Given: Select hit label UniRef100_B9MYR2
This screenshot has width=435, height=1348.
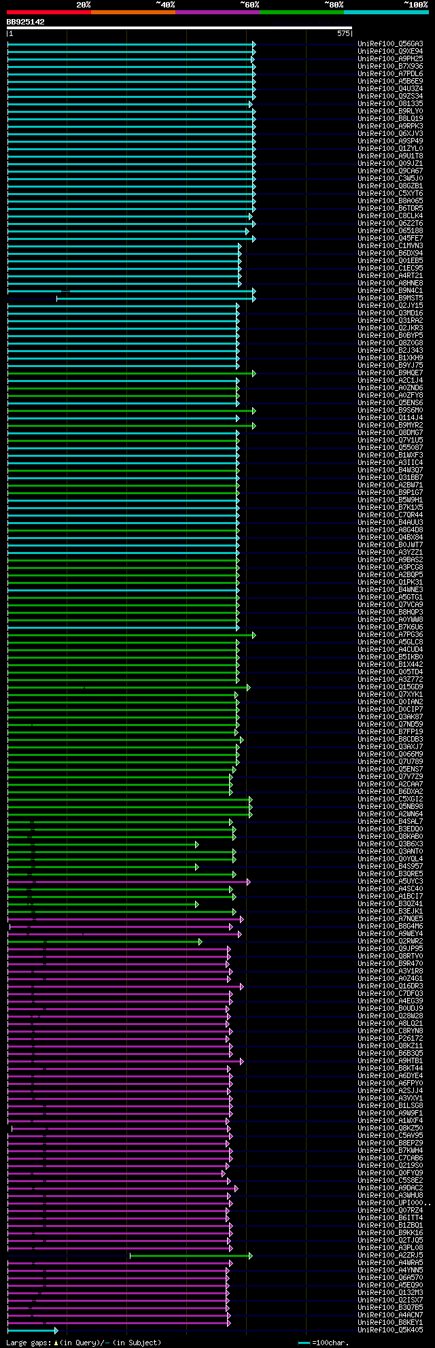Looking at the screenshot, I should [390, 425].
